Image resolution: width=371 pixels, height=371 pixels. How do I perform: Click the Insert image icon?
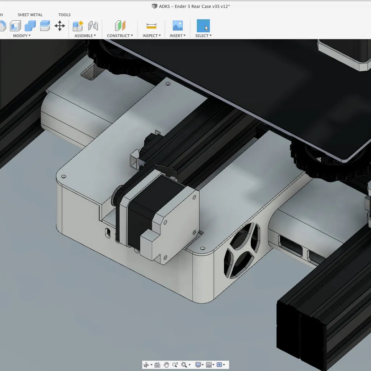pos(178,26)
